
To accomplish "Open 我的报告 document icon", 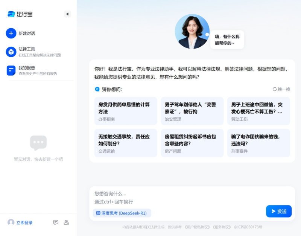I will click(x=11, y=70).
